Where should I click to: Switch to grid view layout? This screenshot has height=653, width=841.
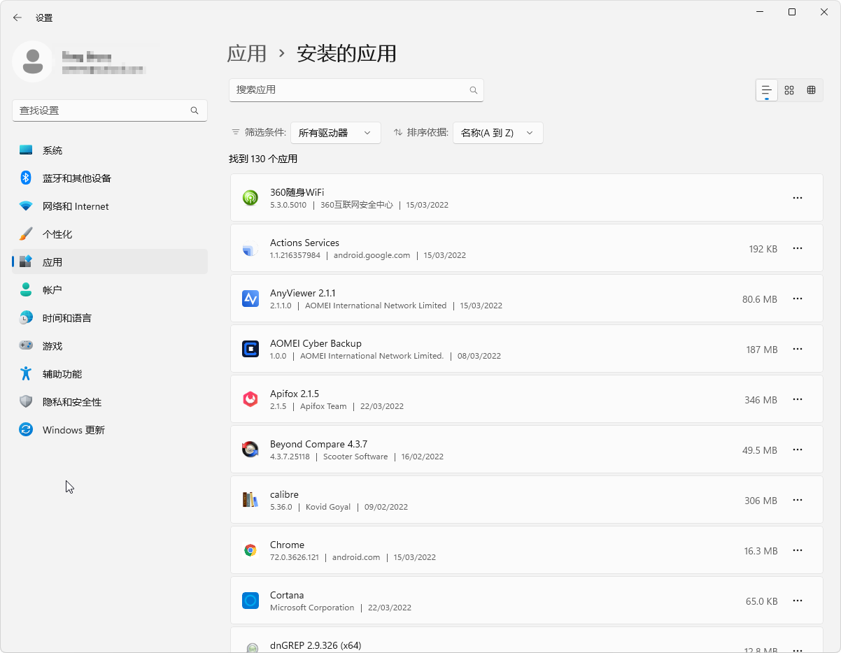789,90
